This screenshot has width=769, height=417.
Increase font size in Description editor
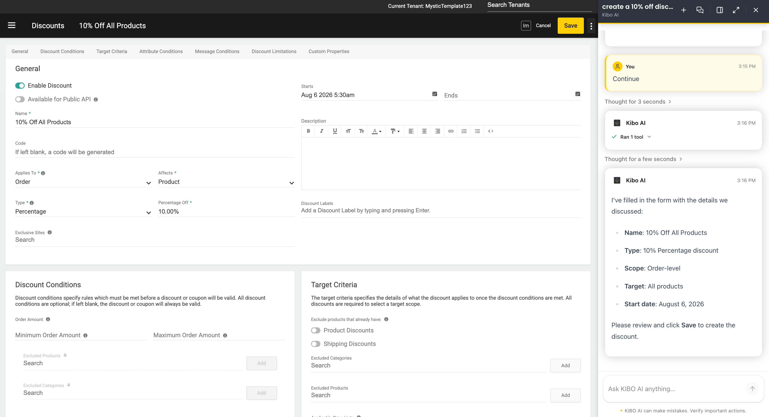coord(348,131)
